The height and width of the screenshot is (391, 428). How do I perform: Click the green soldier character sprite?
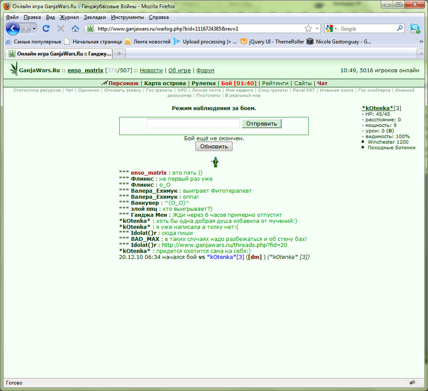click(215, 162)
